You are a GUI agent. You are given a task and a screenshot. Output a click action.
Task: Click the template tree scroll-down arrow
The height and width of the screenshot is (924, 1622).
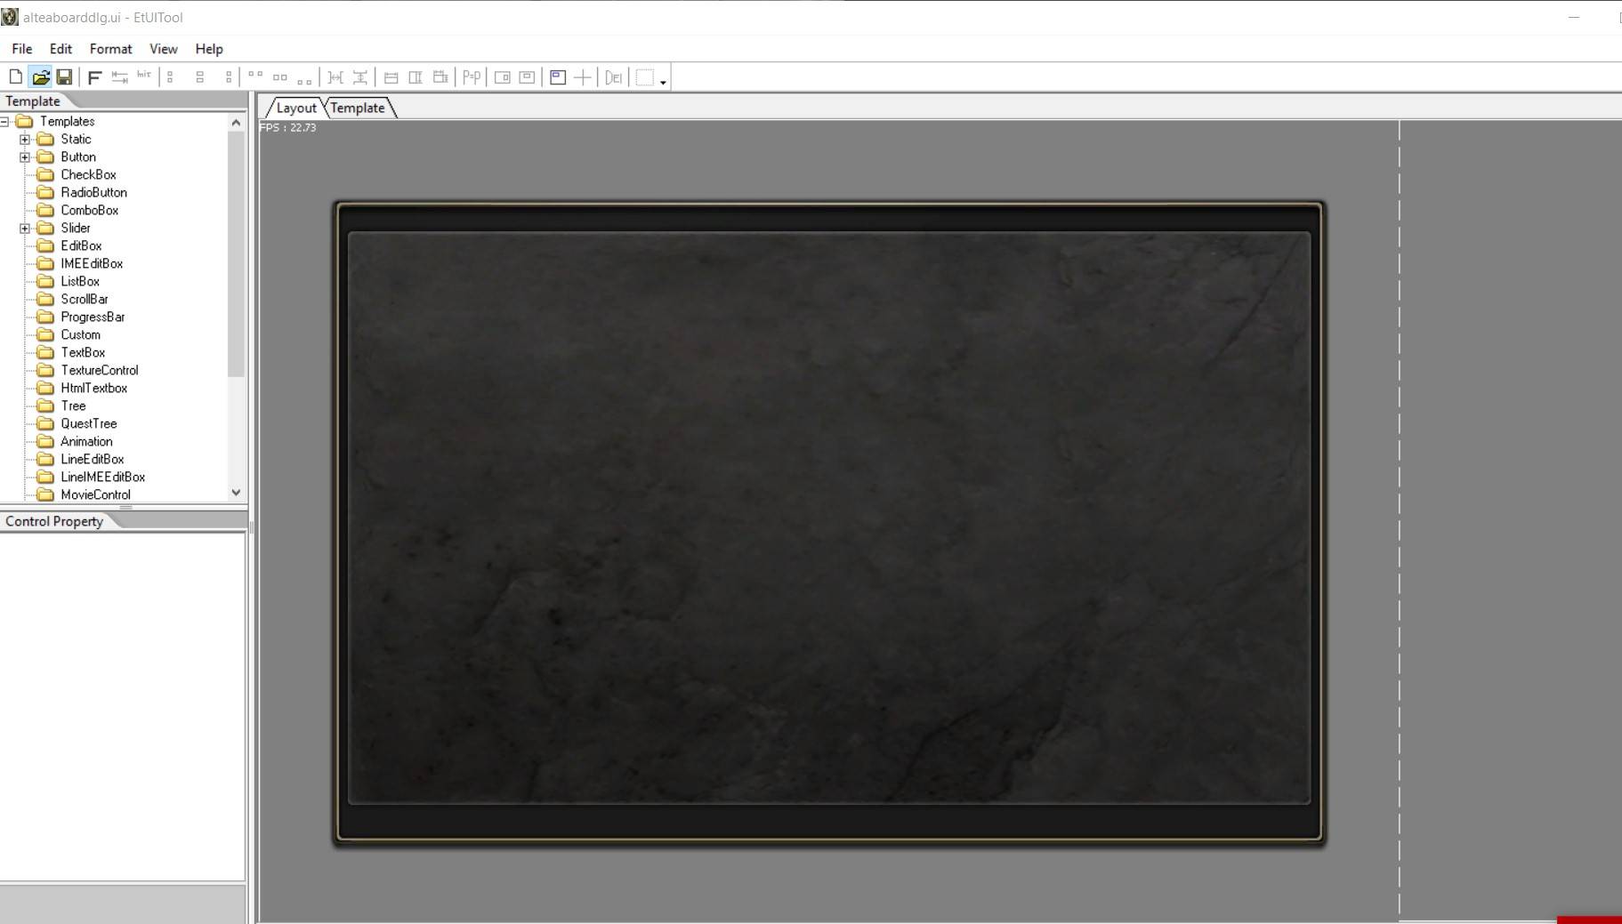236,493
